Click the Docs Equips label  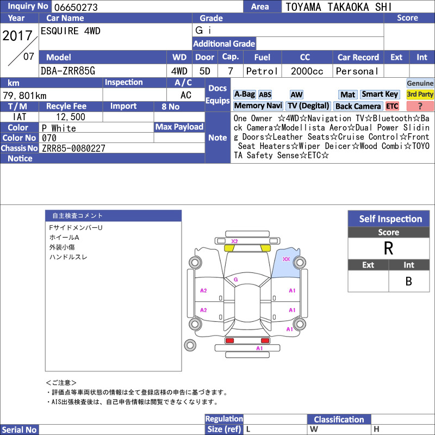tap(218, 94)
